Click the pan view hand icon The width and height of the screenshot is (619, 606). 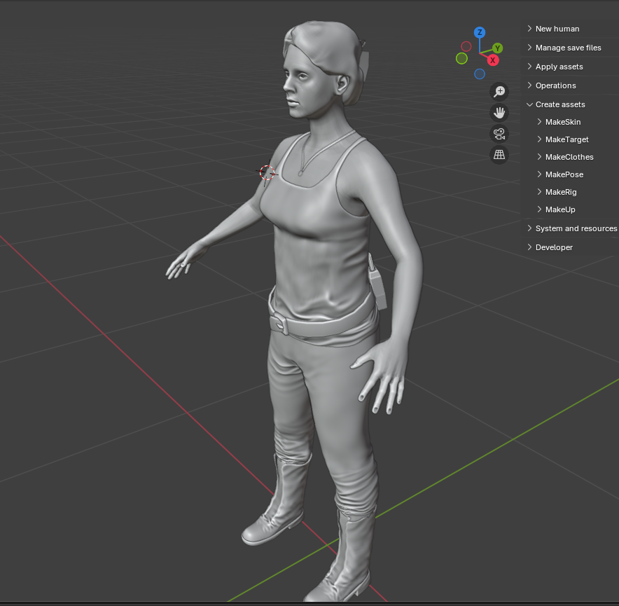tap(499, 113)
